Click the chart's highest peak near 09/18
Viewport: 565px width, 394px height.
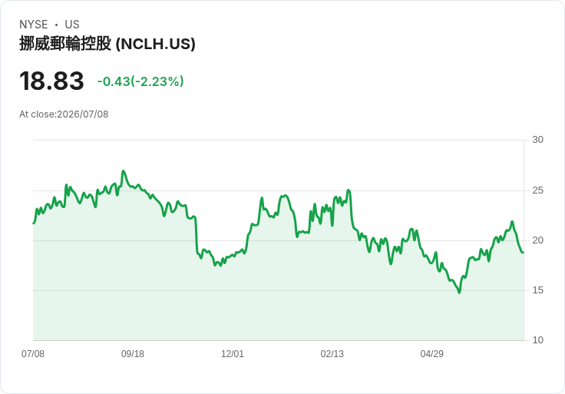click(124, 171)
